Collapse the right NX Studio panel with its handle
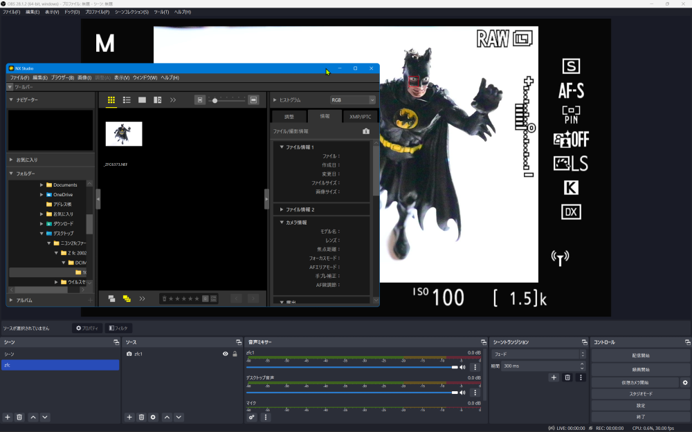The image size is (692, 432). click(x=266, y=199)
